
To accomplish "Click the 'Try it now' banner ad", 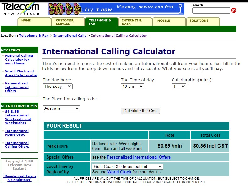I will coord(116,9).
